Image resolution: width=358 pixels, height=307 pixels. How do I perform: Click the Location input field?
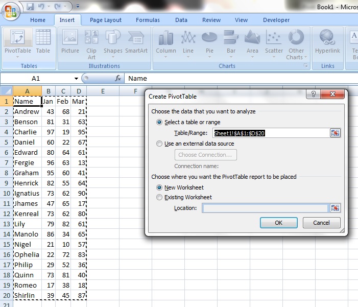[x=265, y=208]
